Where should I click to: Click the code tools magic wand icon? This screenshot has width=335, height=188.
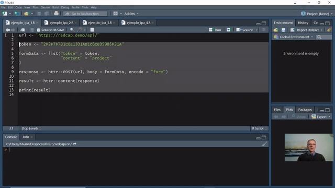(80, 30)
